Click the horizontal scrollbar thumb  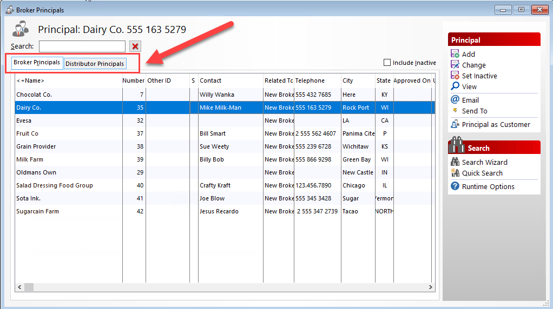(29, 287)
